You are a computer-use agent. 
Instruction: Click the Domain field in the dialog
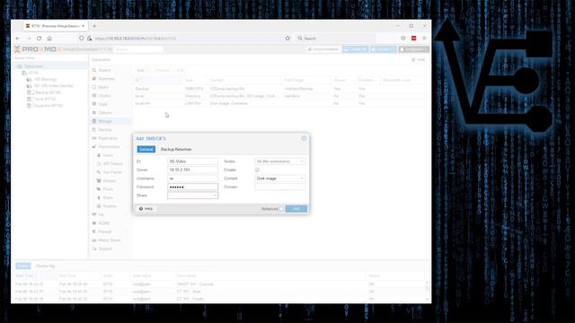pos(279,188)
